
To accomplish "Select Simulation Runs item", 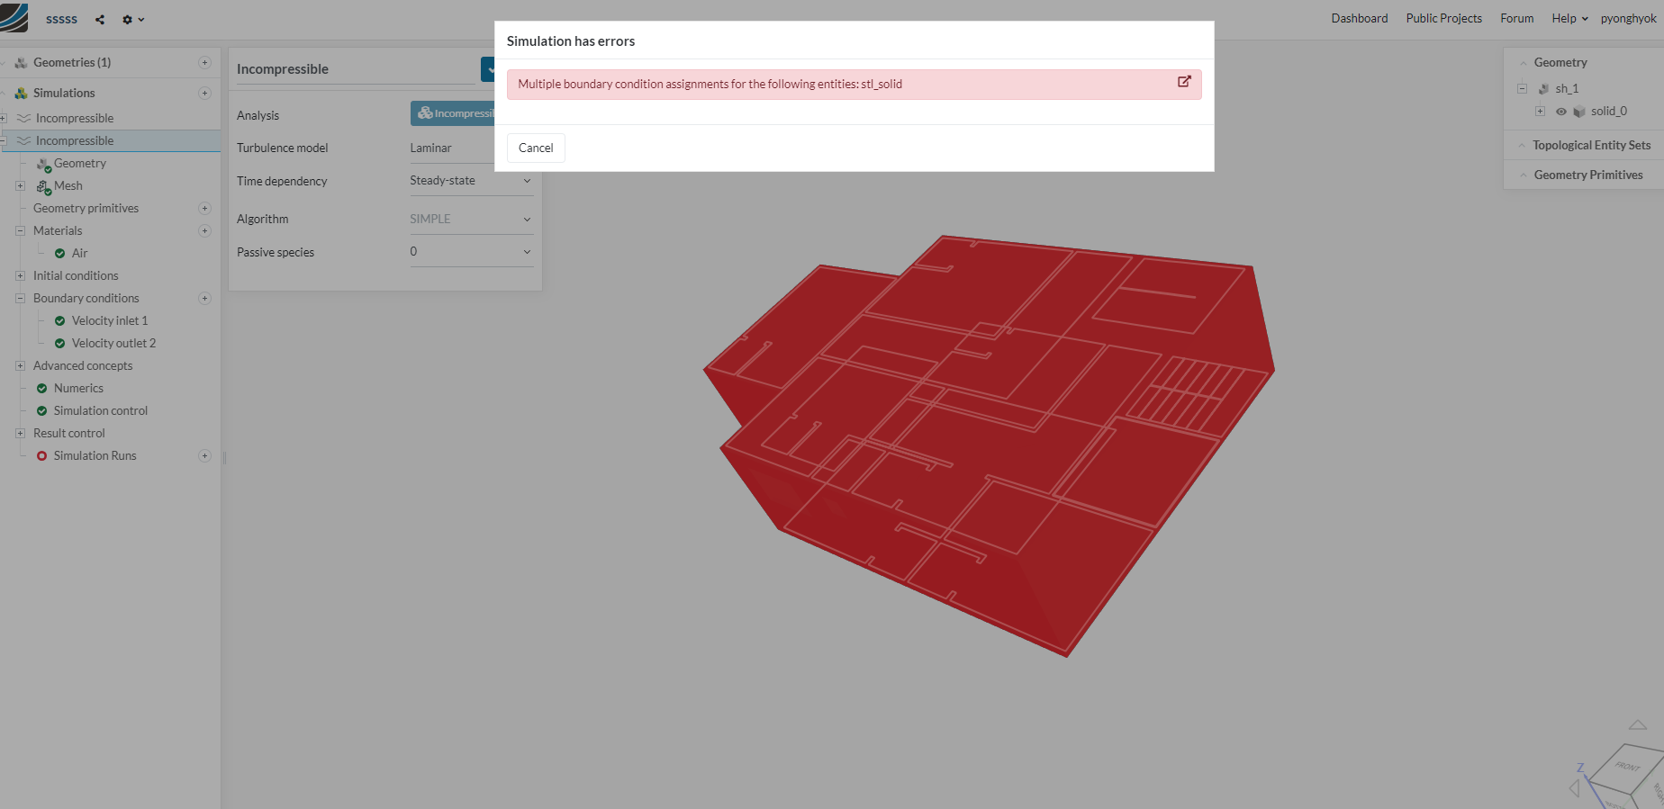I will (x=95, y=456).
